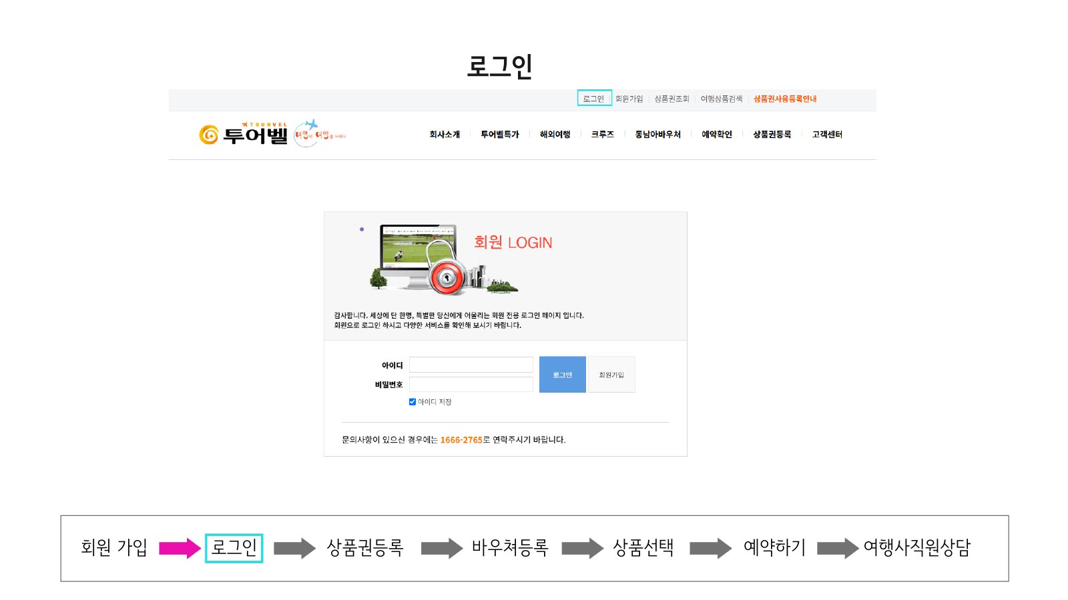This screenshot has width=1068, height=600.
Task: Open the 회사소개 menu
Action: click(x=445, y=135)
